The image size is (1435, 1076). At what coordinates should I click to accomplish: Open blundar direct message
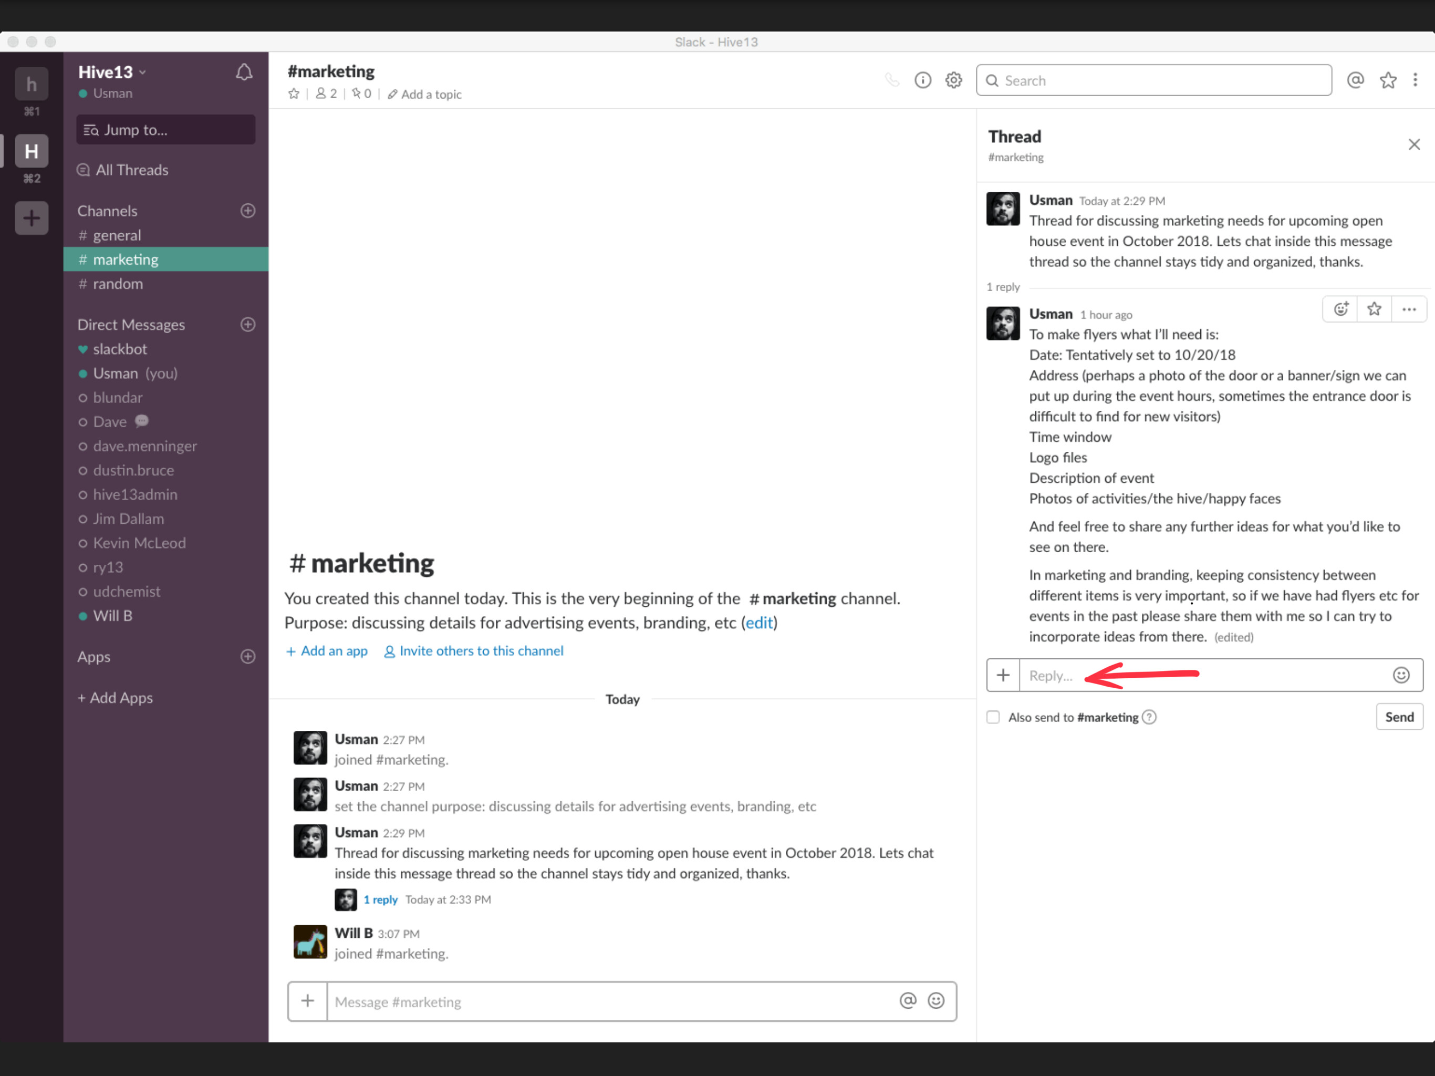coord(165,397)
